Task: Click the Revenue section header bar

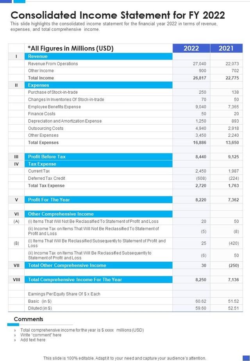Action: 99,56
